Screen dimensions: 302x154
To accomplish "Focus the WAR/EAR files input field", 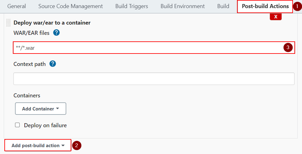I will tap(147, 48).
